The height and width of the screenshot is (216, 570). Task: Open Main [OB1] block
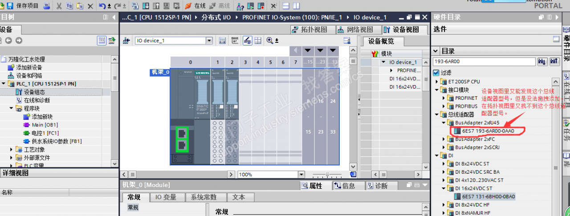[x=45, y=125]
